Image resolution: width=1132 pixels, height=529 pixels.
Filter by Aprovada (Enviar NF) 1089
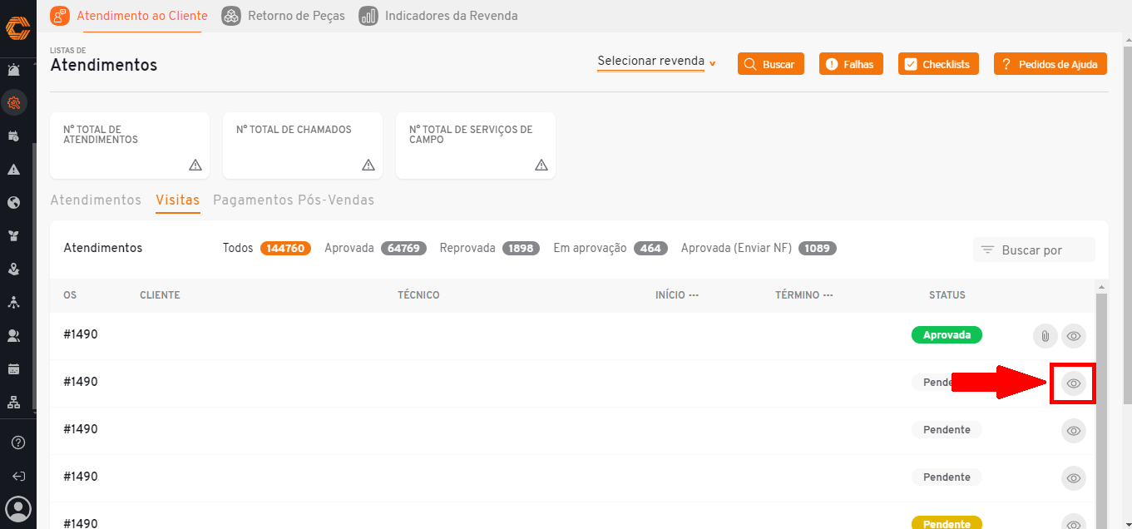(x=759, y=248)
